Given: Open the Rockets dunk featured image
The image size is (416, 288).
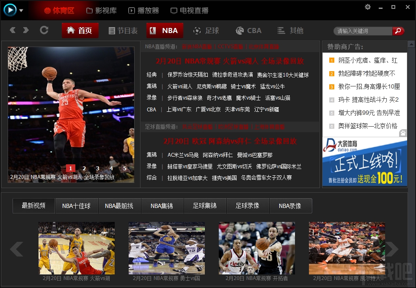Looking at the screenshot, I should click(x=71, y=115).
